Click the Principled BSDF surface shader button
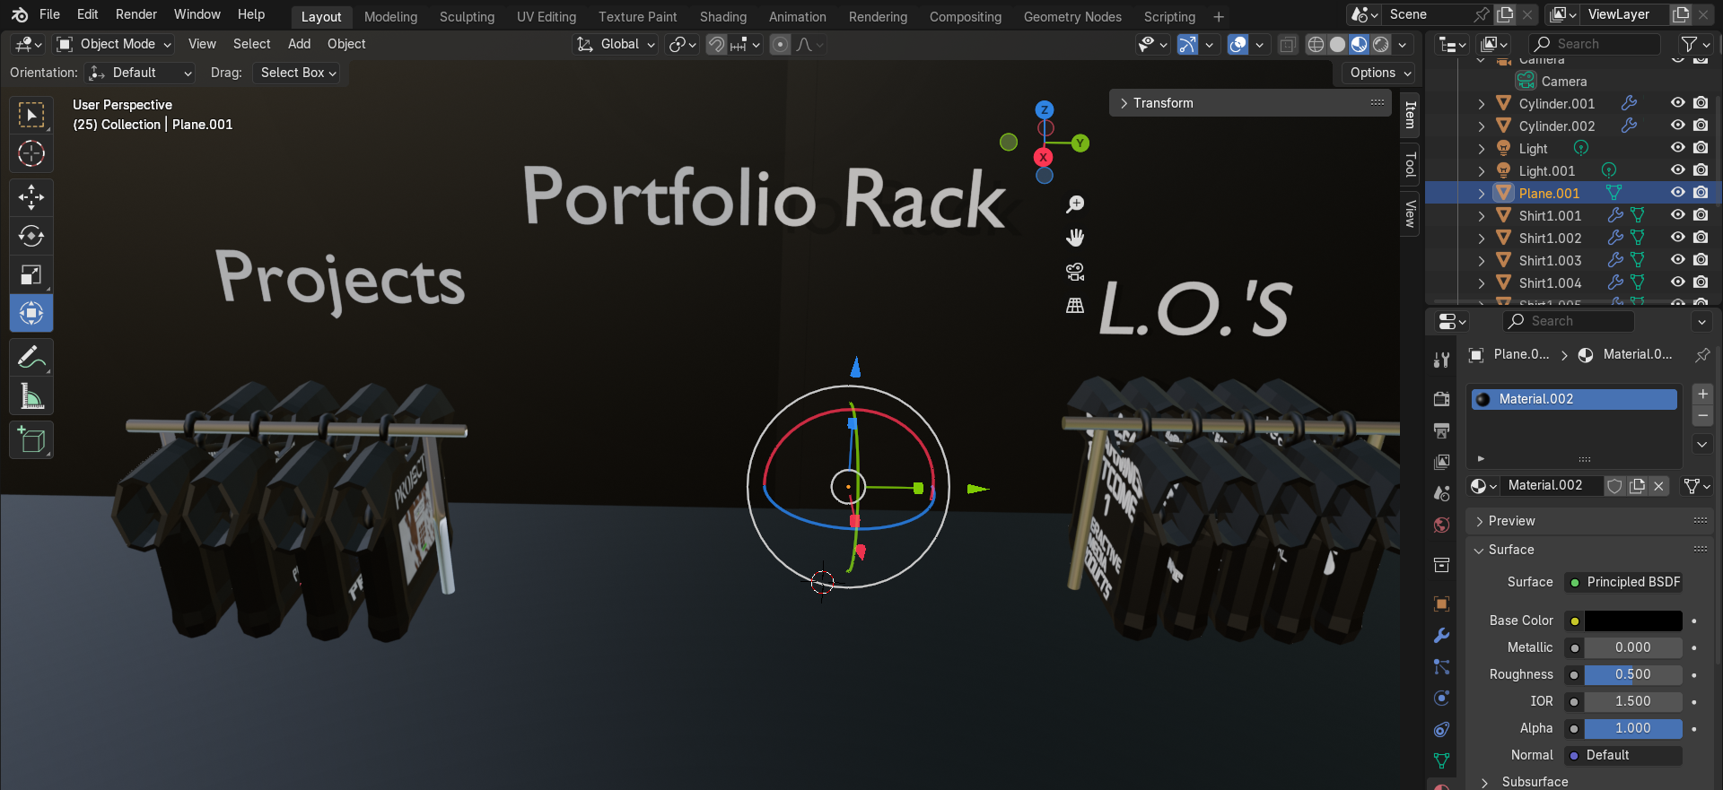 [1624, 582]
